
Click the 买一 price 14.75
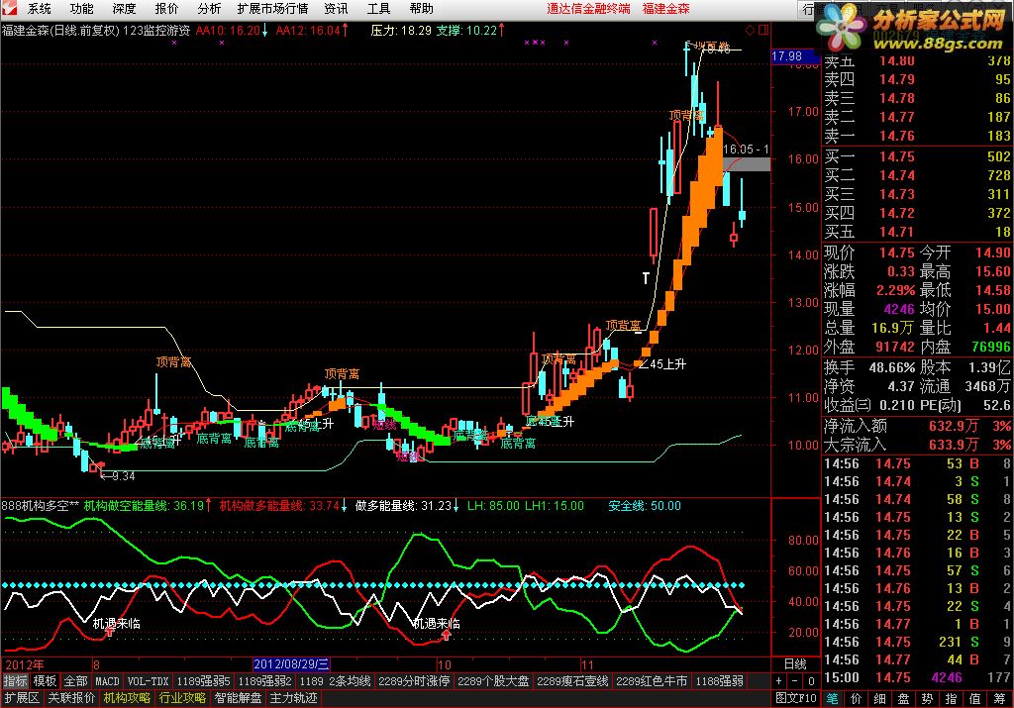(x=897, y=156)
